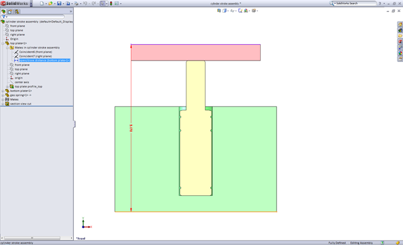The width and height of the screenshot is (403, 245).
Task: Select Coincident6 (front plane) mate
Action: (35, 52)
